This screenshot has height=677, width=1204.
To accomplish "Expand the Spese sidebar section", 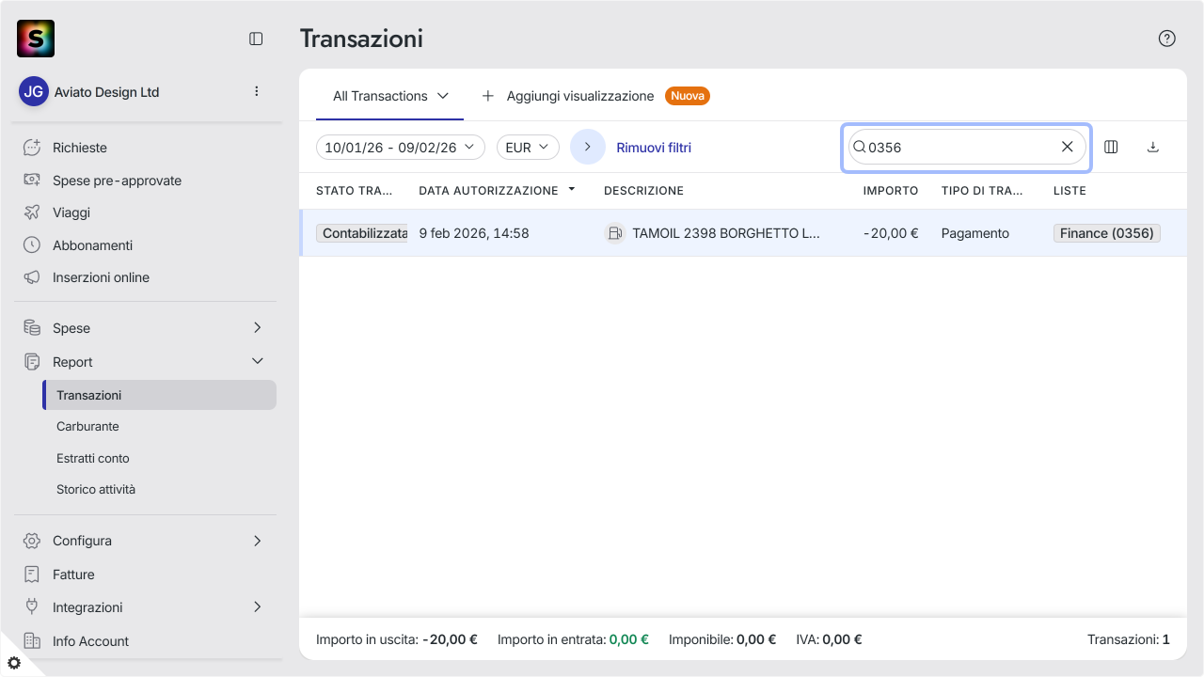I will coord(258,328).
